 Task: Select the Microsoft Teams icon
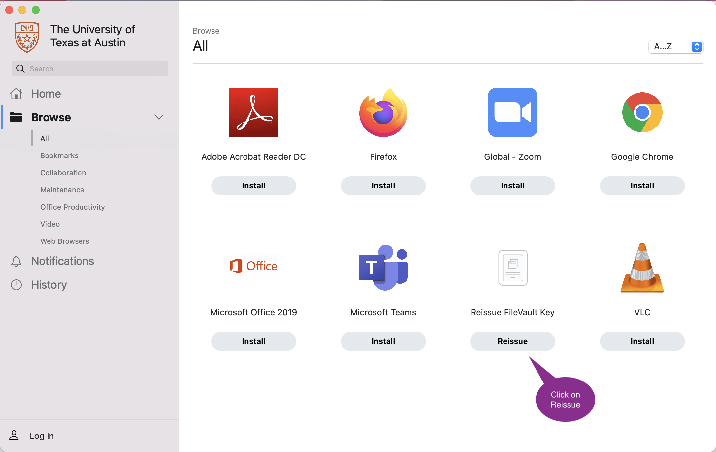[x=383, y=267]
